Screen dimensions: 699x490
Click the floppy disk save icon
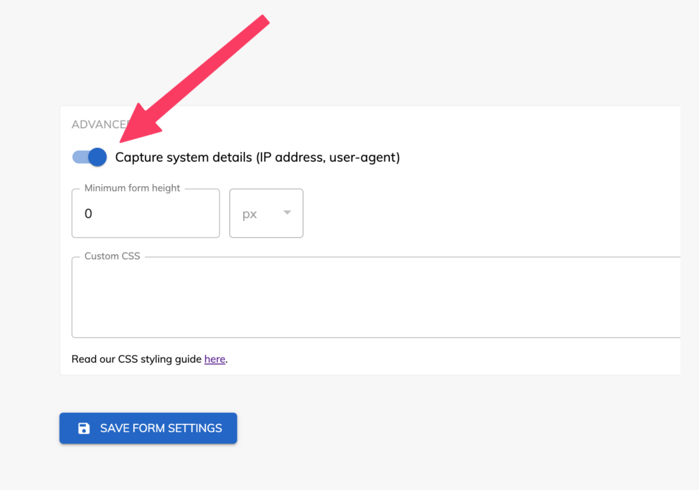84,429
